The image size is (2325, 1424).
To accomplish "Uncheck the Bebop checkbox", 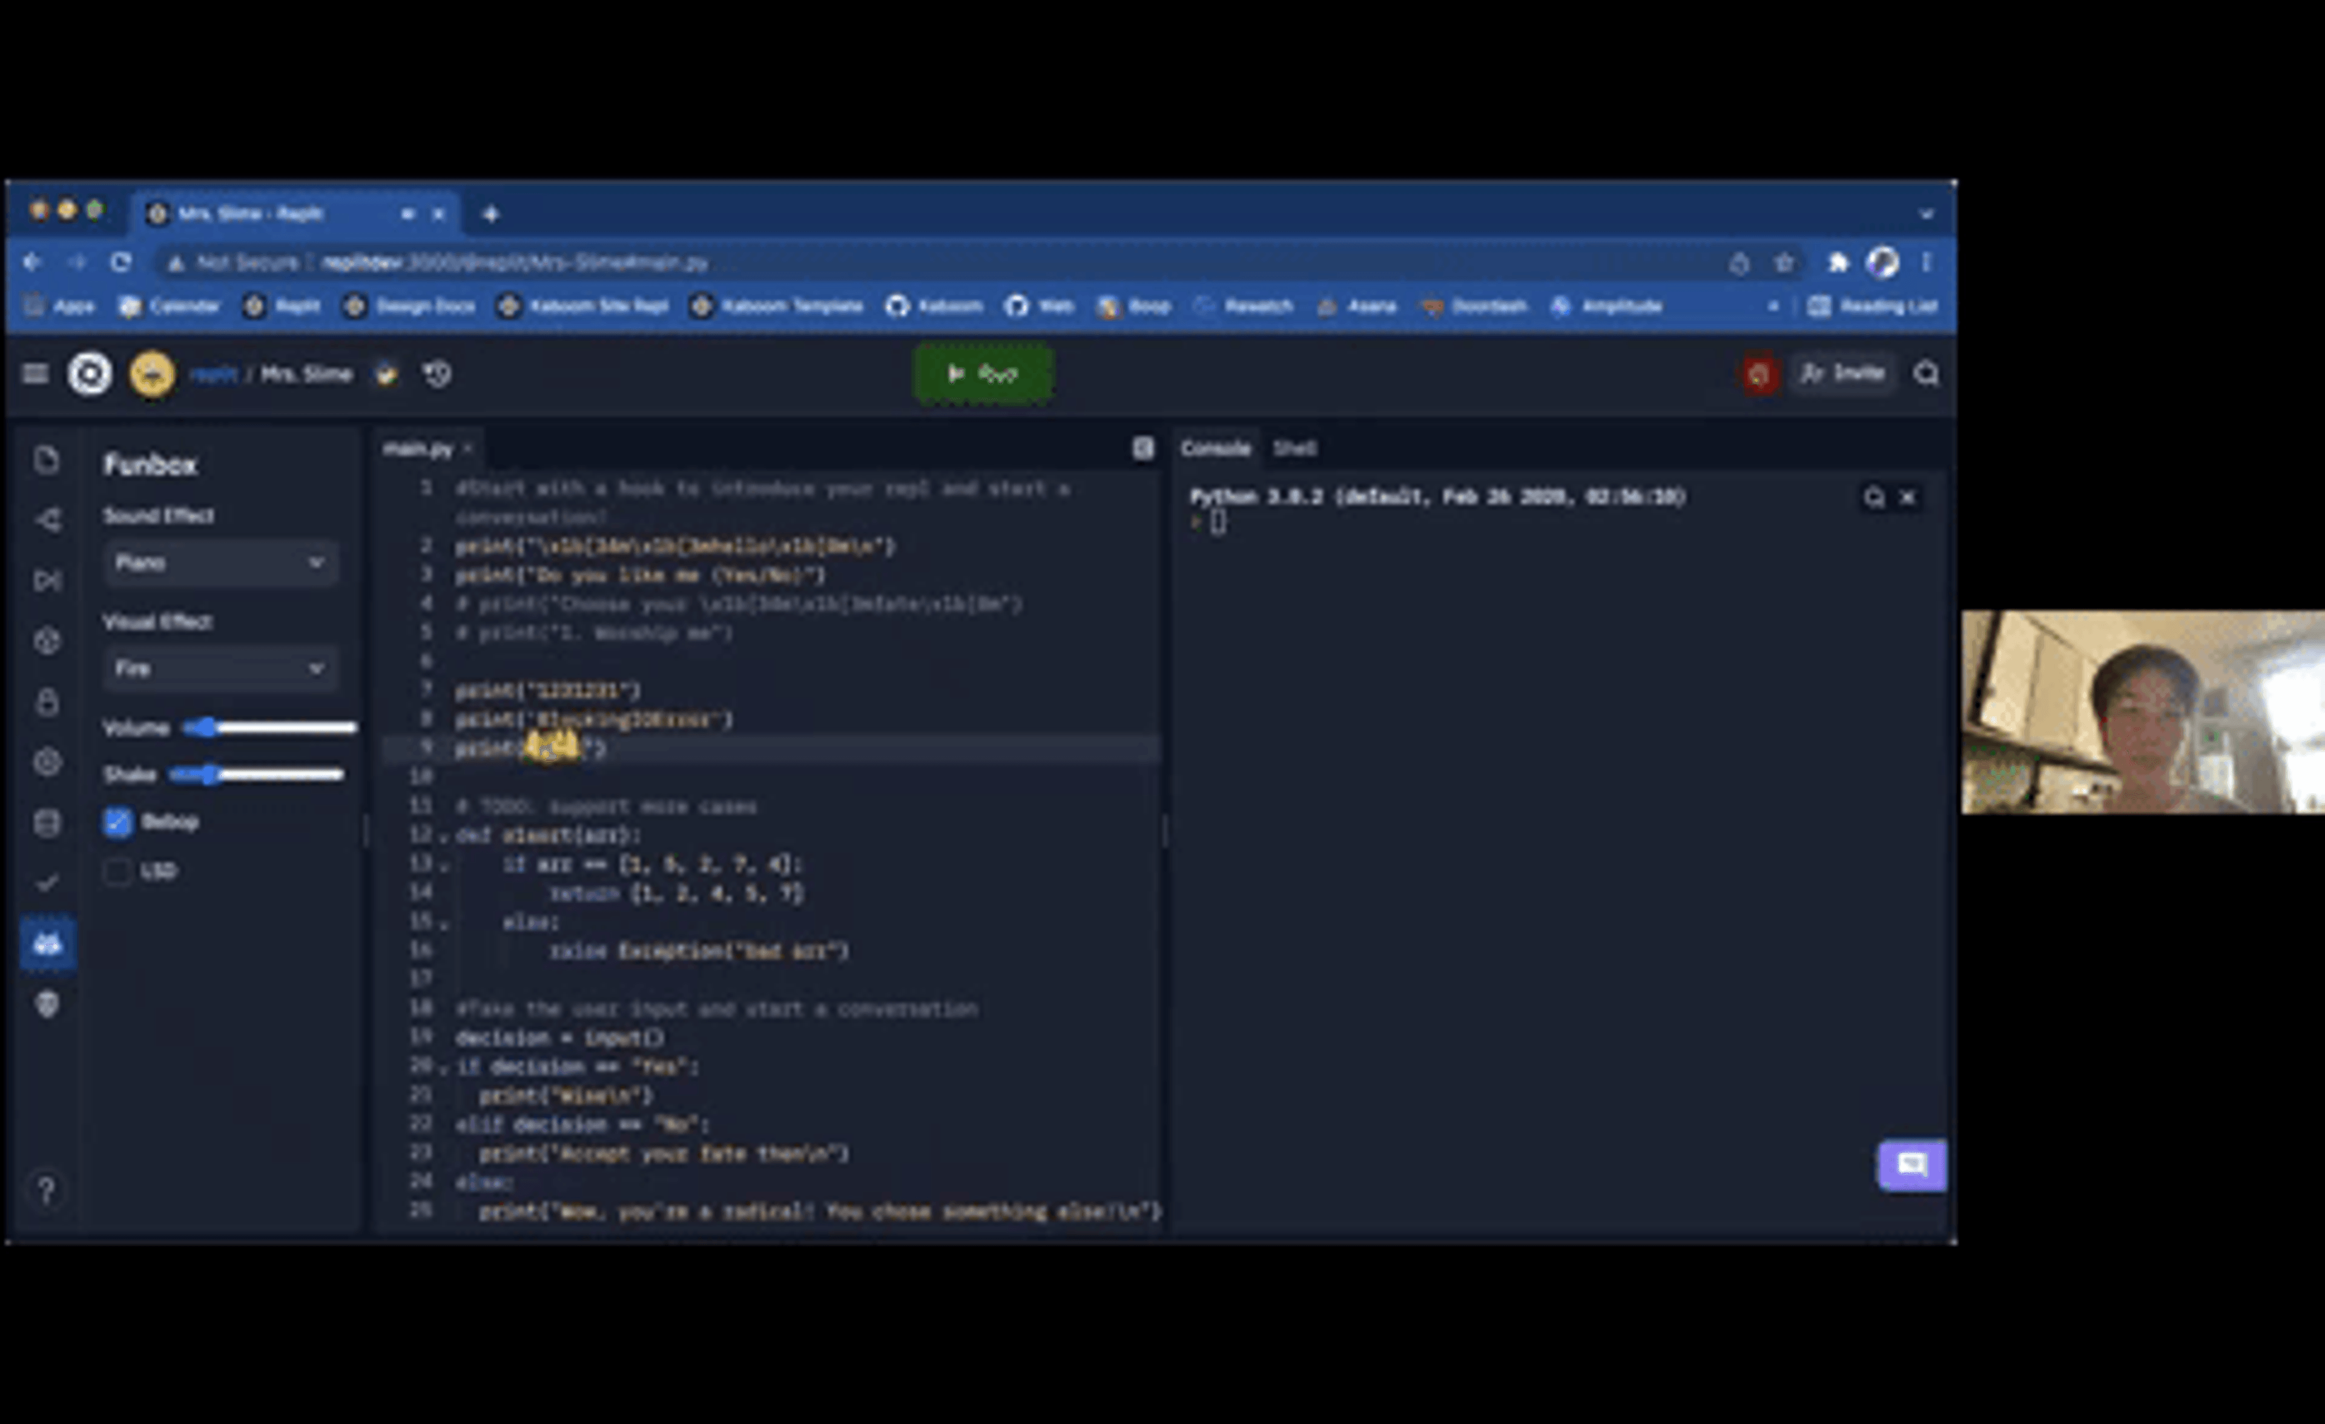I will point(117,822).
